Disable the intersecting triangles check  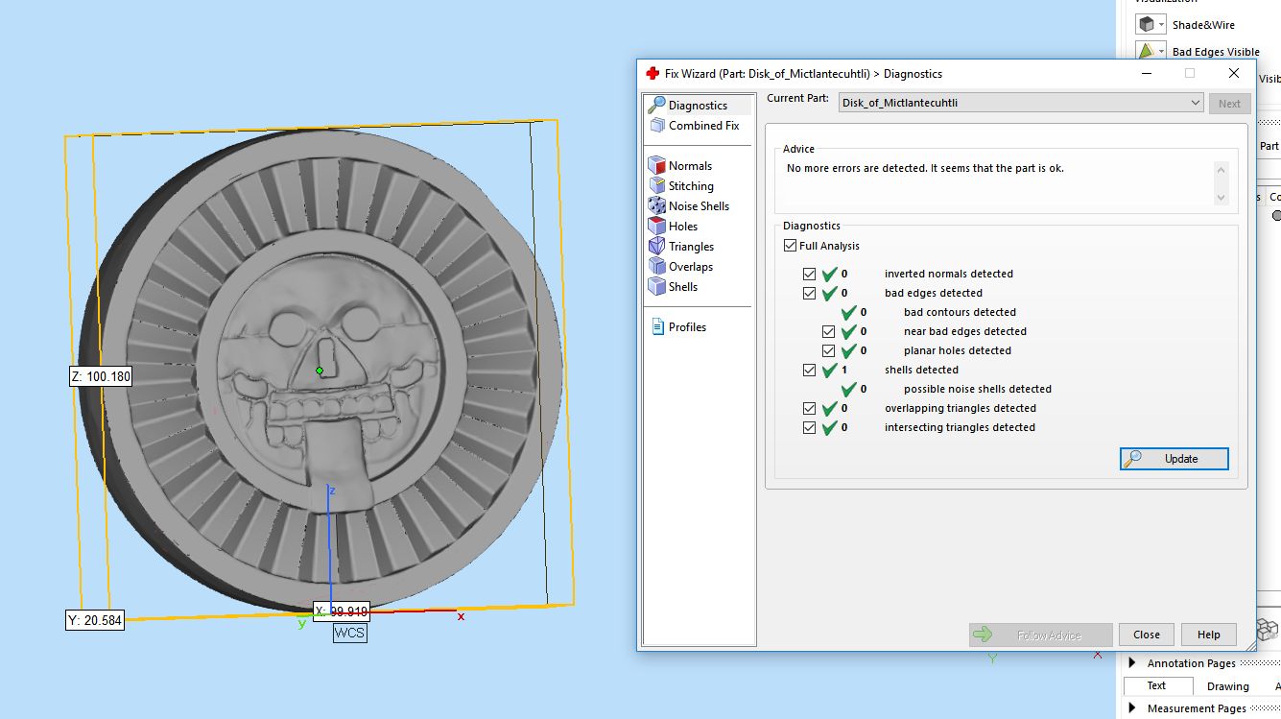(x=809, y=428)
